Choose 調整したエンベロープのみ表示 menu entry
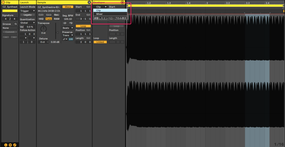The image size is (285, 147). point(110,18)
